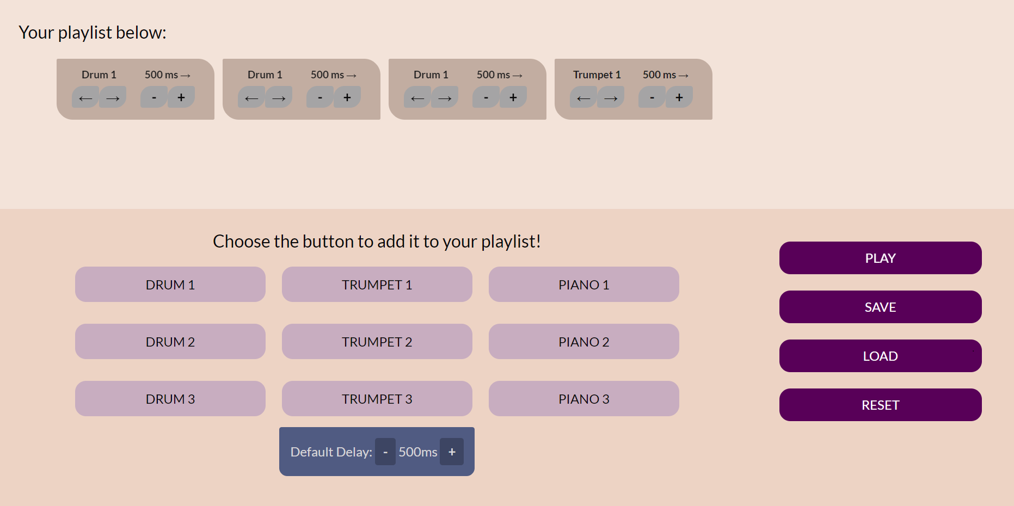
Task: Decrease delay on second Drum 1 card
Action: click(x=320, y=97)
